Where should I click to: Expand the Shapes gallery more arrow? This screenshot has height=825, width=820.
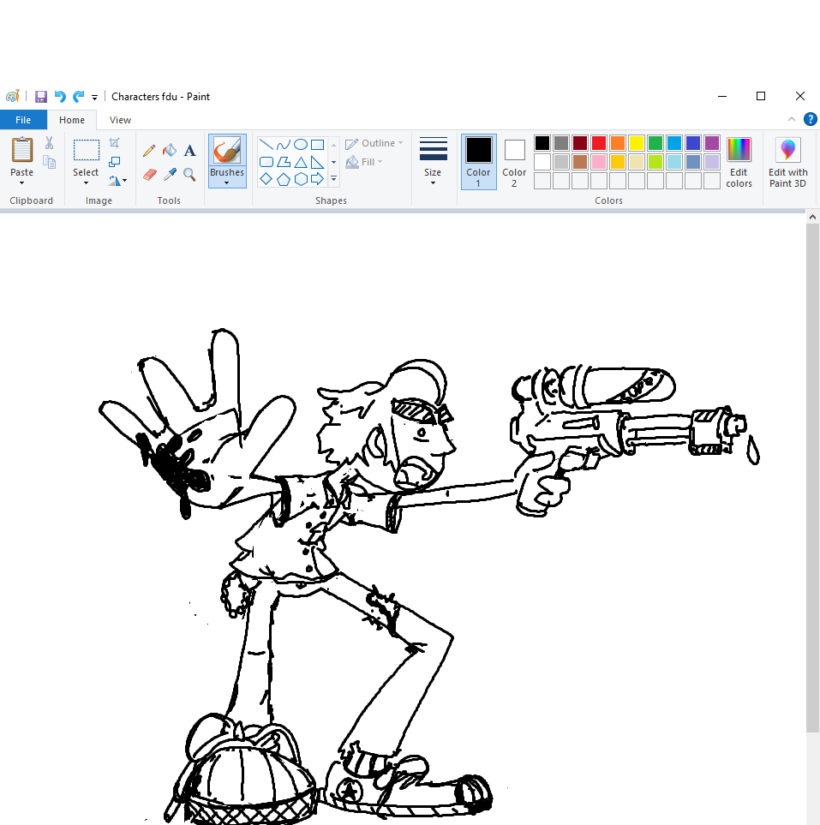click(333, 179)
